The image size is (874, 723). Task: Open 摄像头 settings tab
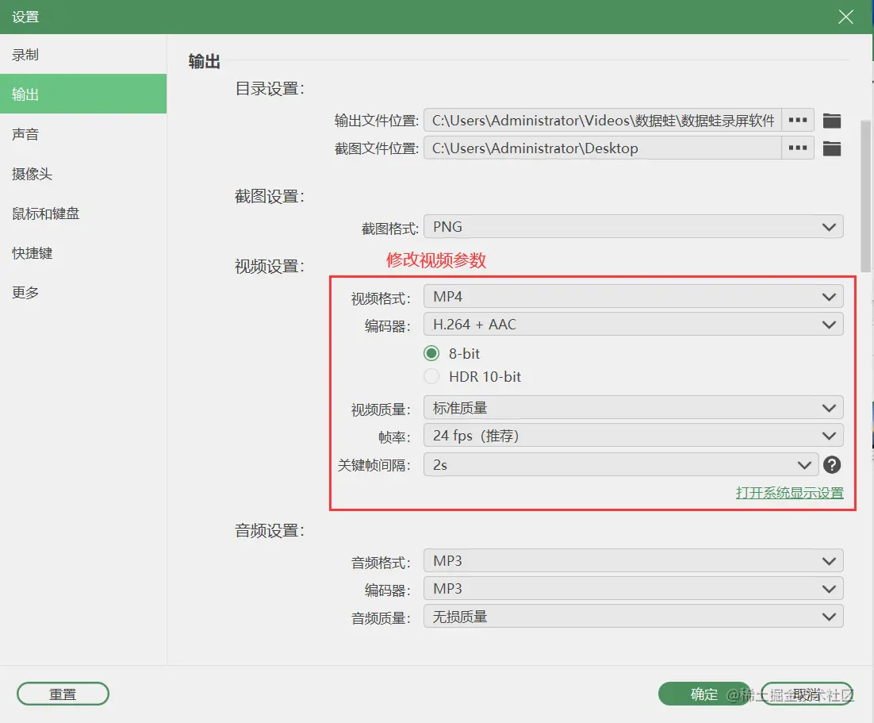(83, 174)
